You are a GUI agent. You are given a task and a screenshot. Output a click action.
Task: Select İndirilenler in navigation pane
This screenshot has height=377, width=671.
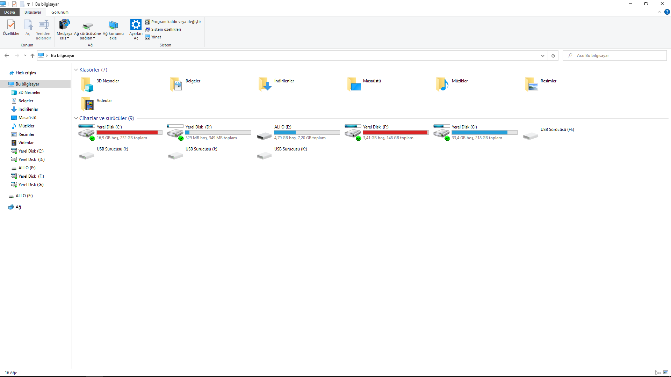(28, 109)
